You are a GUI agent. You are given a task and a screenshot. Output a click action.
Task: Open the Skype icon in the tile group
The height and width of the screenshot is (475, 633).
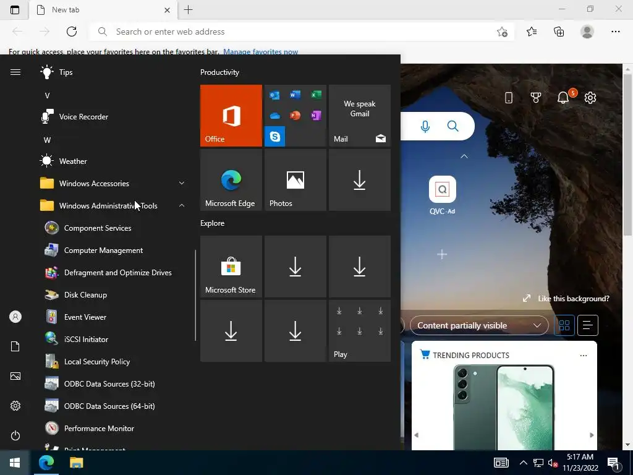tap(275, 137)
